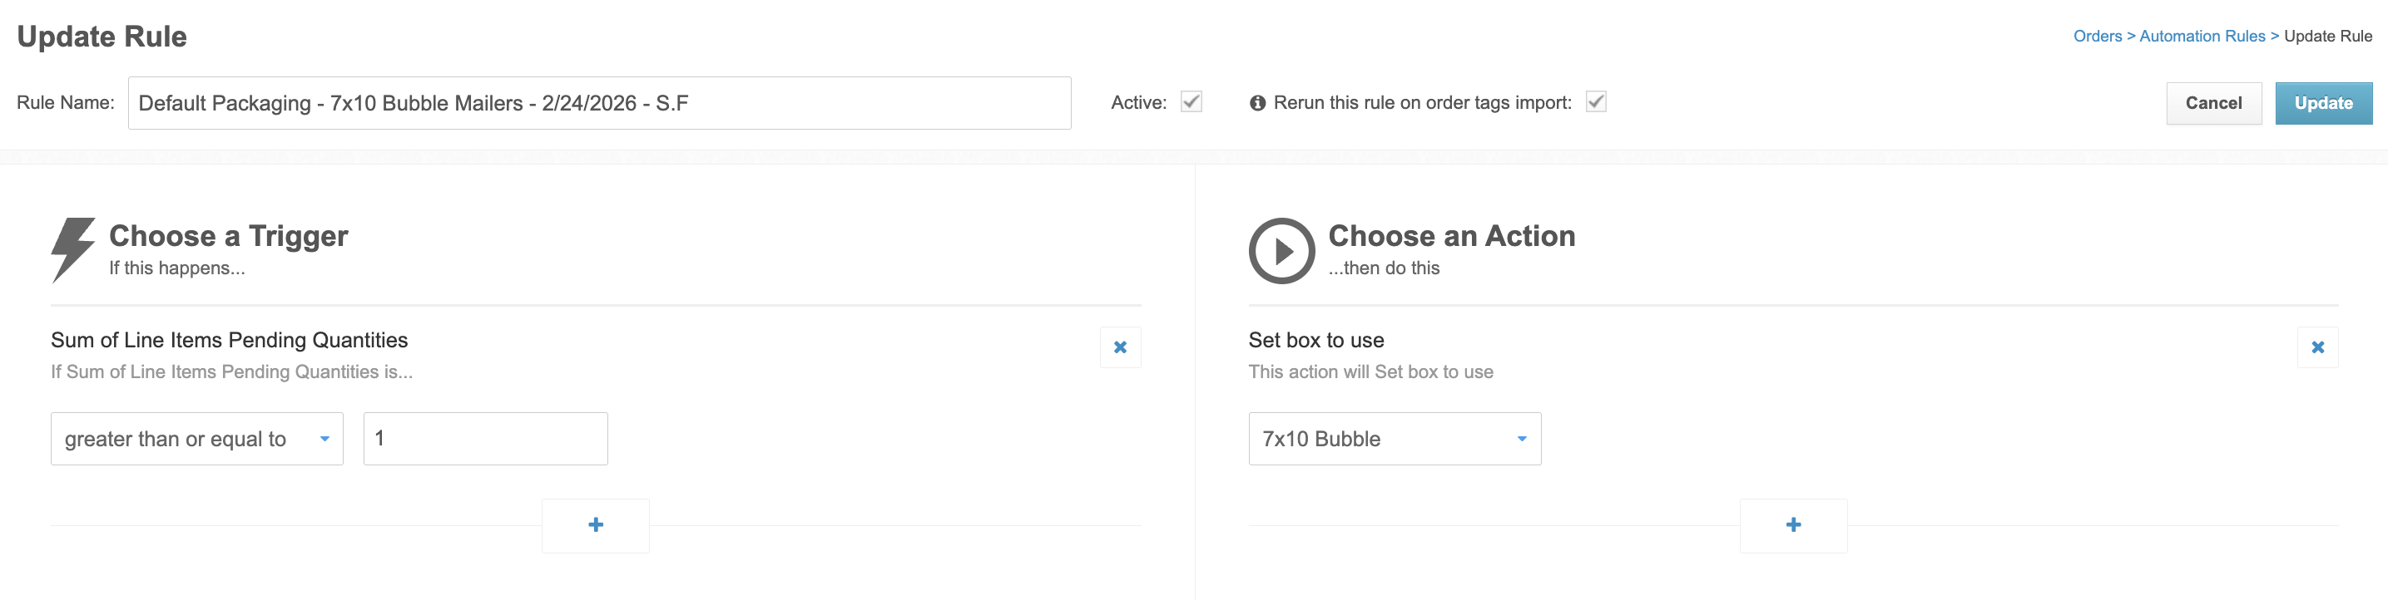Click the info icon beside Rerun this rule
Screen dimensions: 2388x600
(x=1257, y=103)
